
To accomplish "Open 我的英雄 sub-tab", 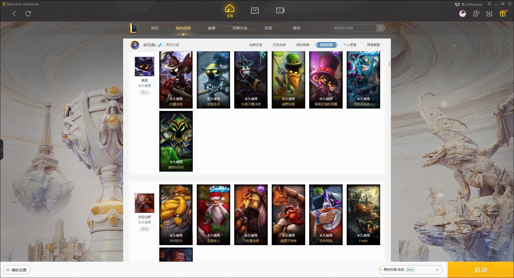I will 303,45.
